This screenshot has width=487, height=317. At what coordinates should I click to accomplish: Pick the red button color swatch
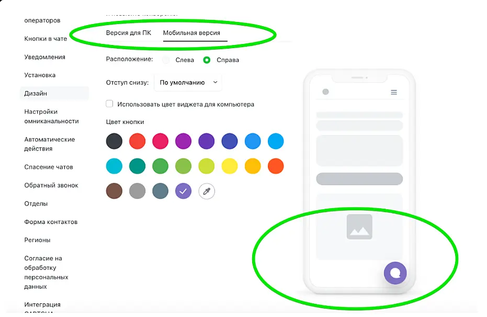point(137,141)
